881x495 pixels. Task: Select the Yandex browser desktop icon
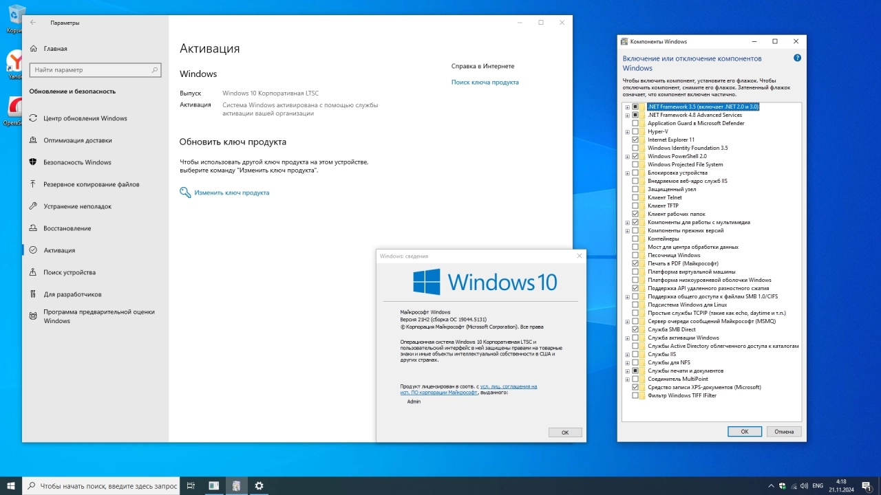[14, 64]
